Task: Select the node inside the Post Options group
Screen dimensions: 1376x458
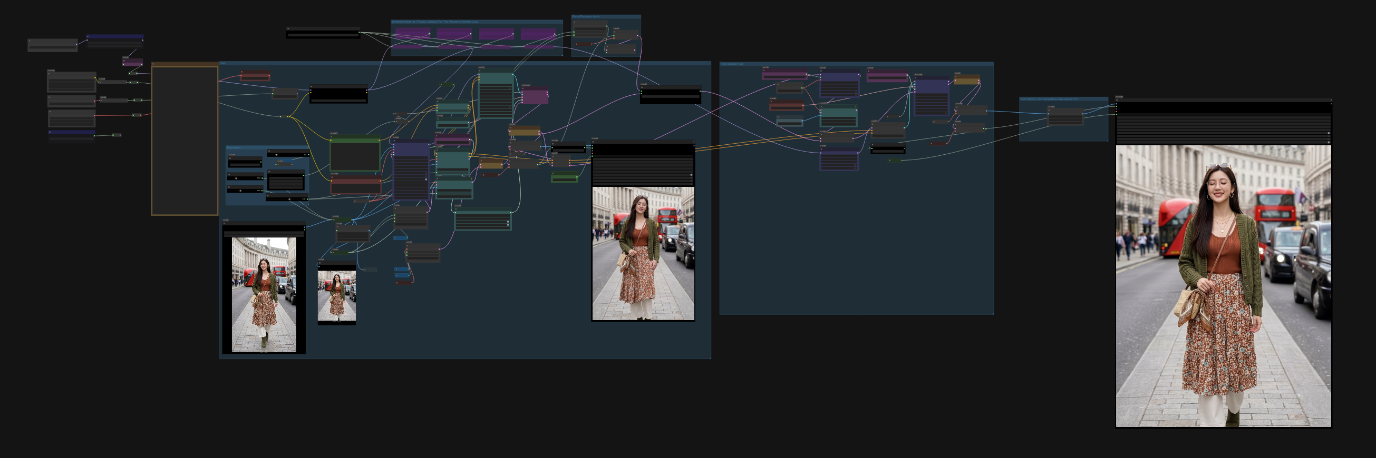Action: pos(1065,116)
